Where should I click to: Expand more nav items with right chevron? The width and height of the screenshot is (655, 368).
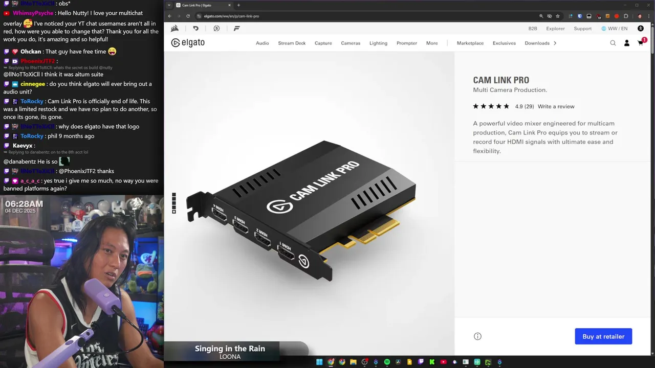pos(555,43)
